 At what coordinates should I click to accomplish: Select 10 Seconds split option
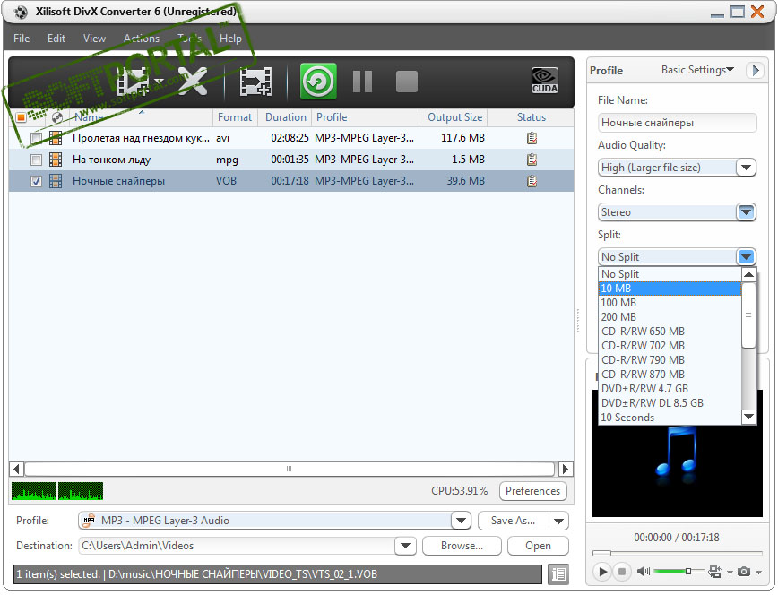[670, 418]
